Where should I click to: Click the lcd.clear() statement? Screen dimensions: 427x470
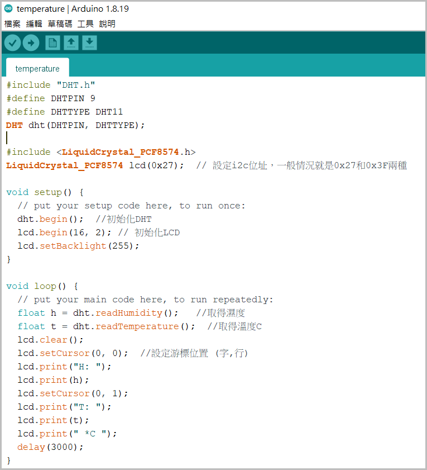[x=50, y=340]
